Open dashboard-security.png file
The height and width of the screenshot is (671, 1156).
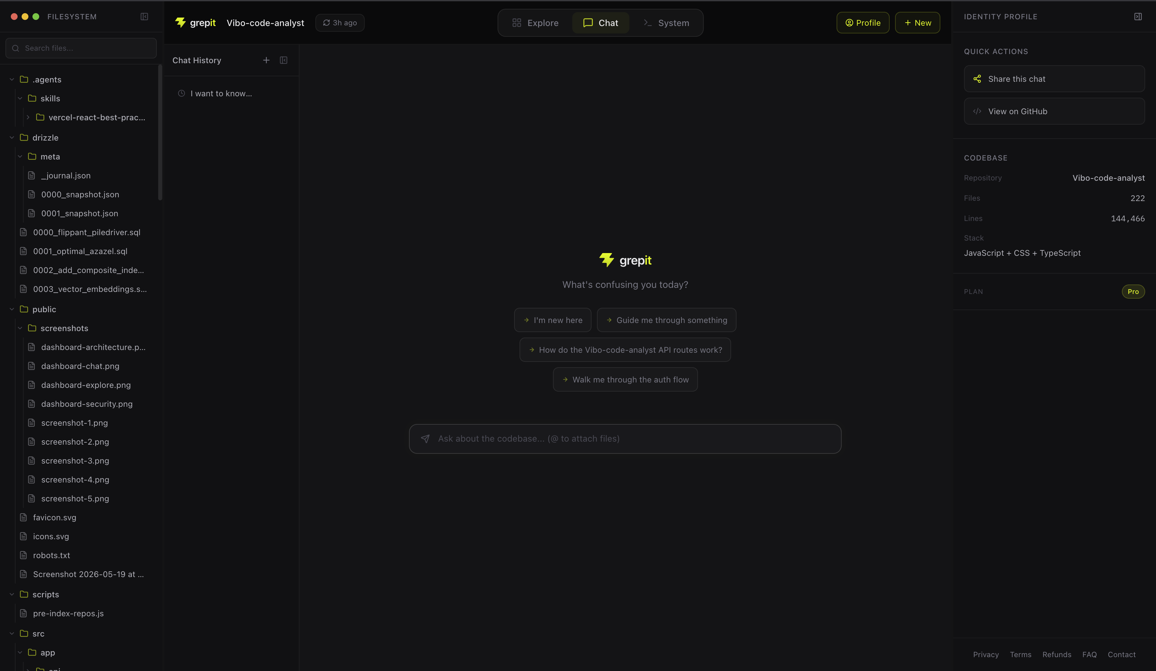coord(87,404)
